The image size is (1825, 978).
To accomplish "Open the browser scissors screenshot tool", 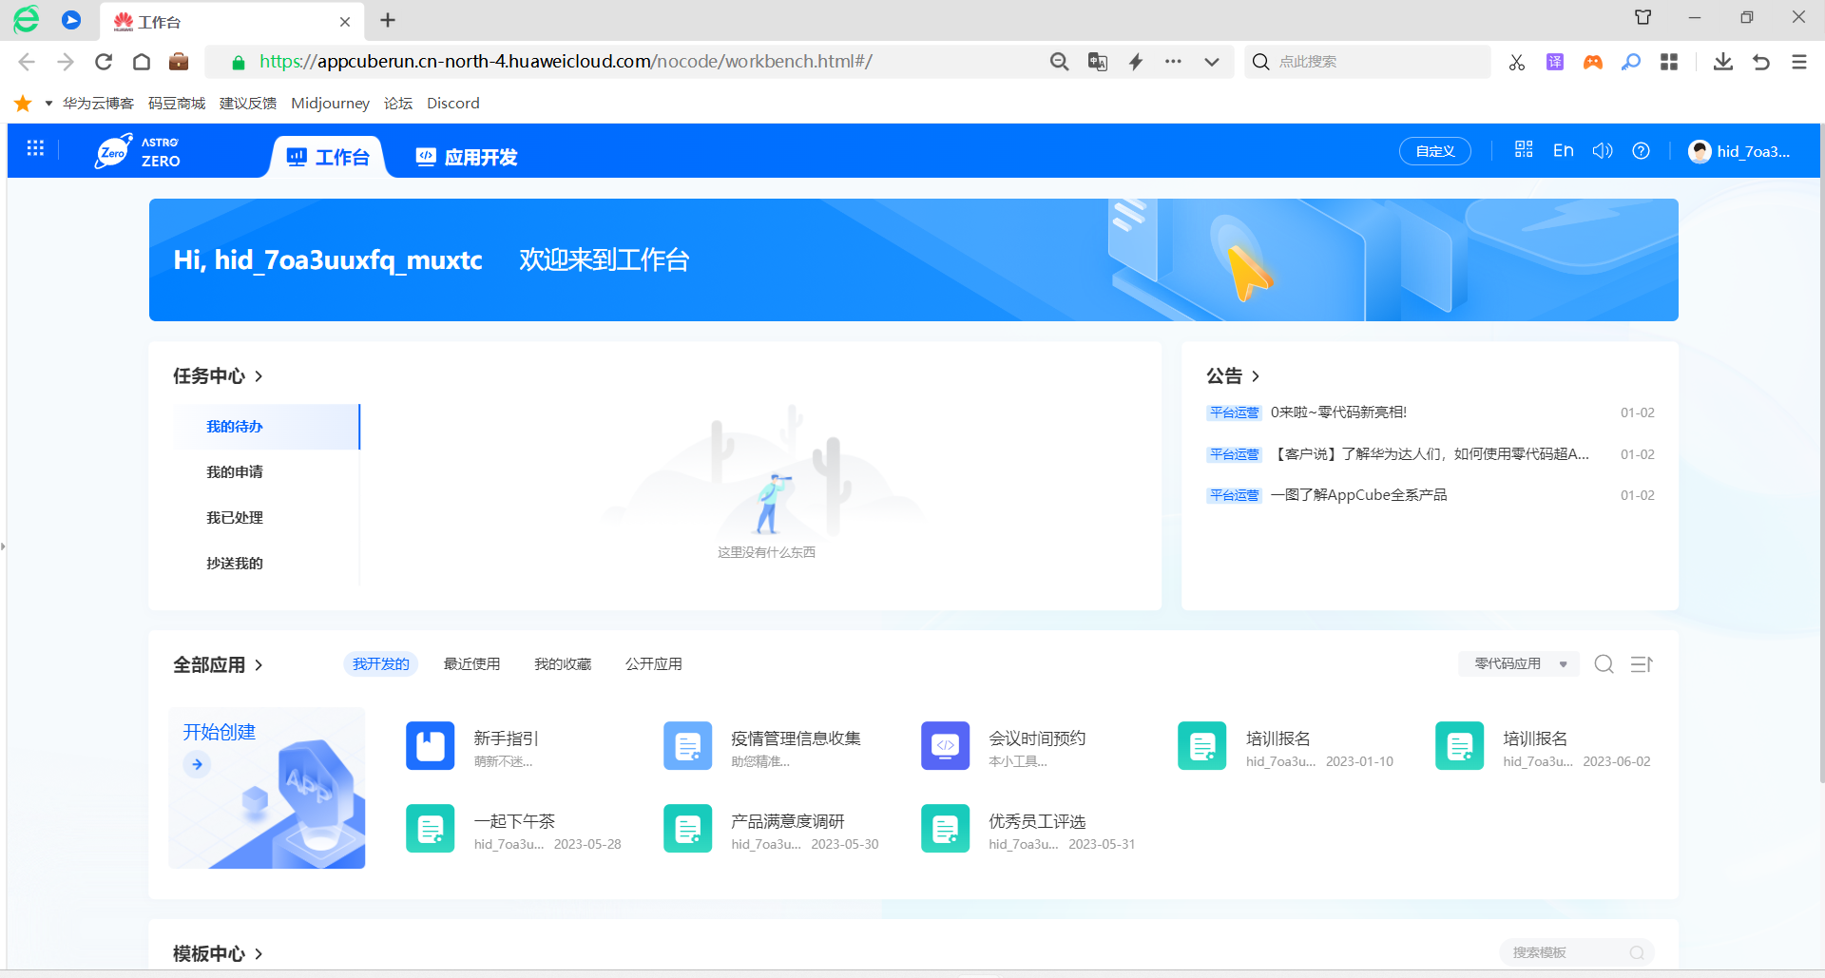I will coord(1517,62).
